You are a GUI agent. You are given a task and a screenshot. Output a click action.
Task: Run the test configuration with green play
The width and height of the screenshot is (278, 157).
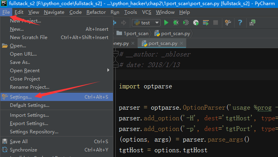point(166,22)
